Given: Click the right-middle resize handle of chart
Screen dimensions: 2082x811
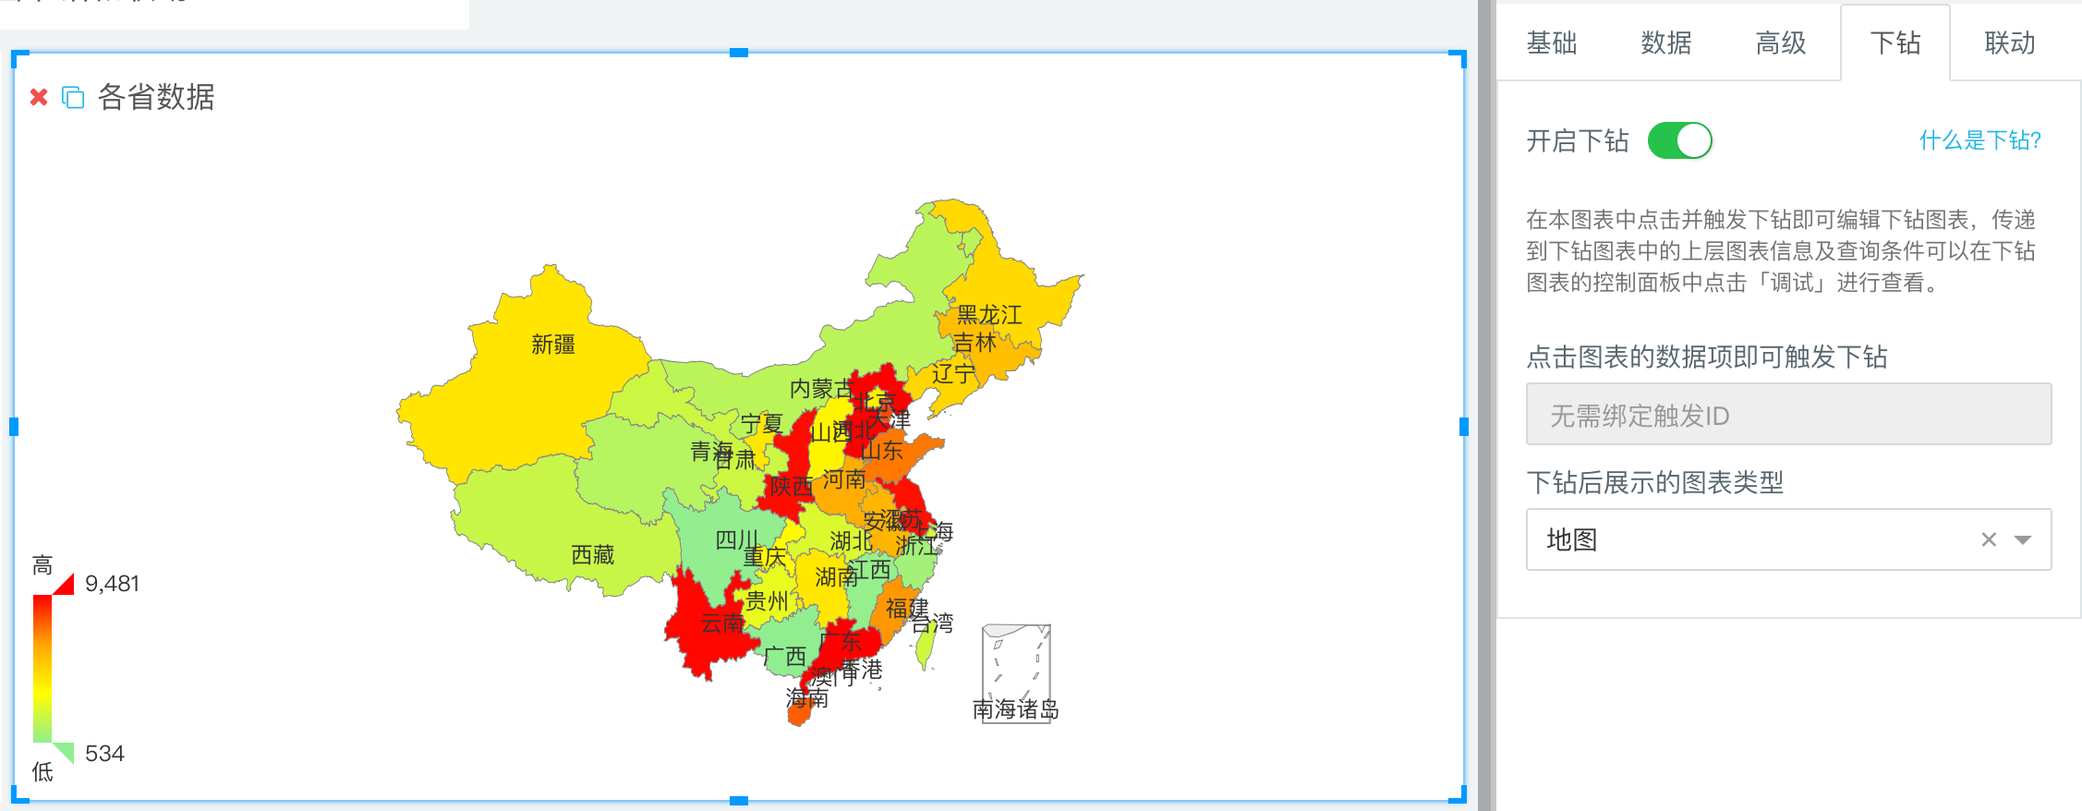Looking at the screenshot, I should coord(1464,426).
